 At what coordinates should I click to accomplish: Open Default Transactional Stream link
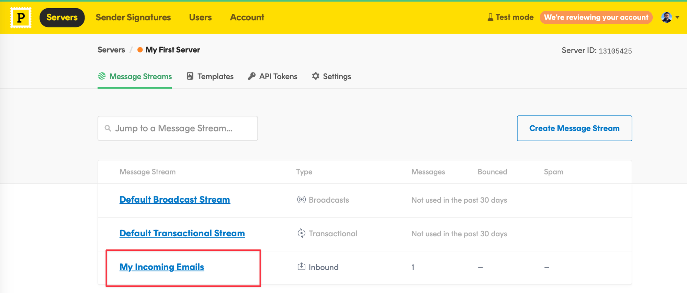[182, 233]
